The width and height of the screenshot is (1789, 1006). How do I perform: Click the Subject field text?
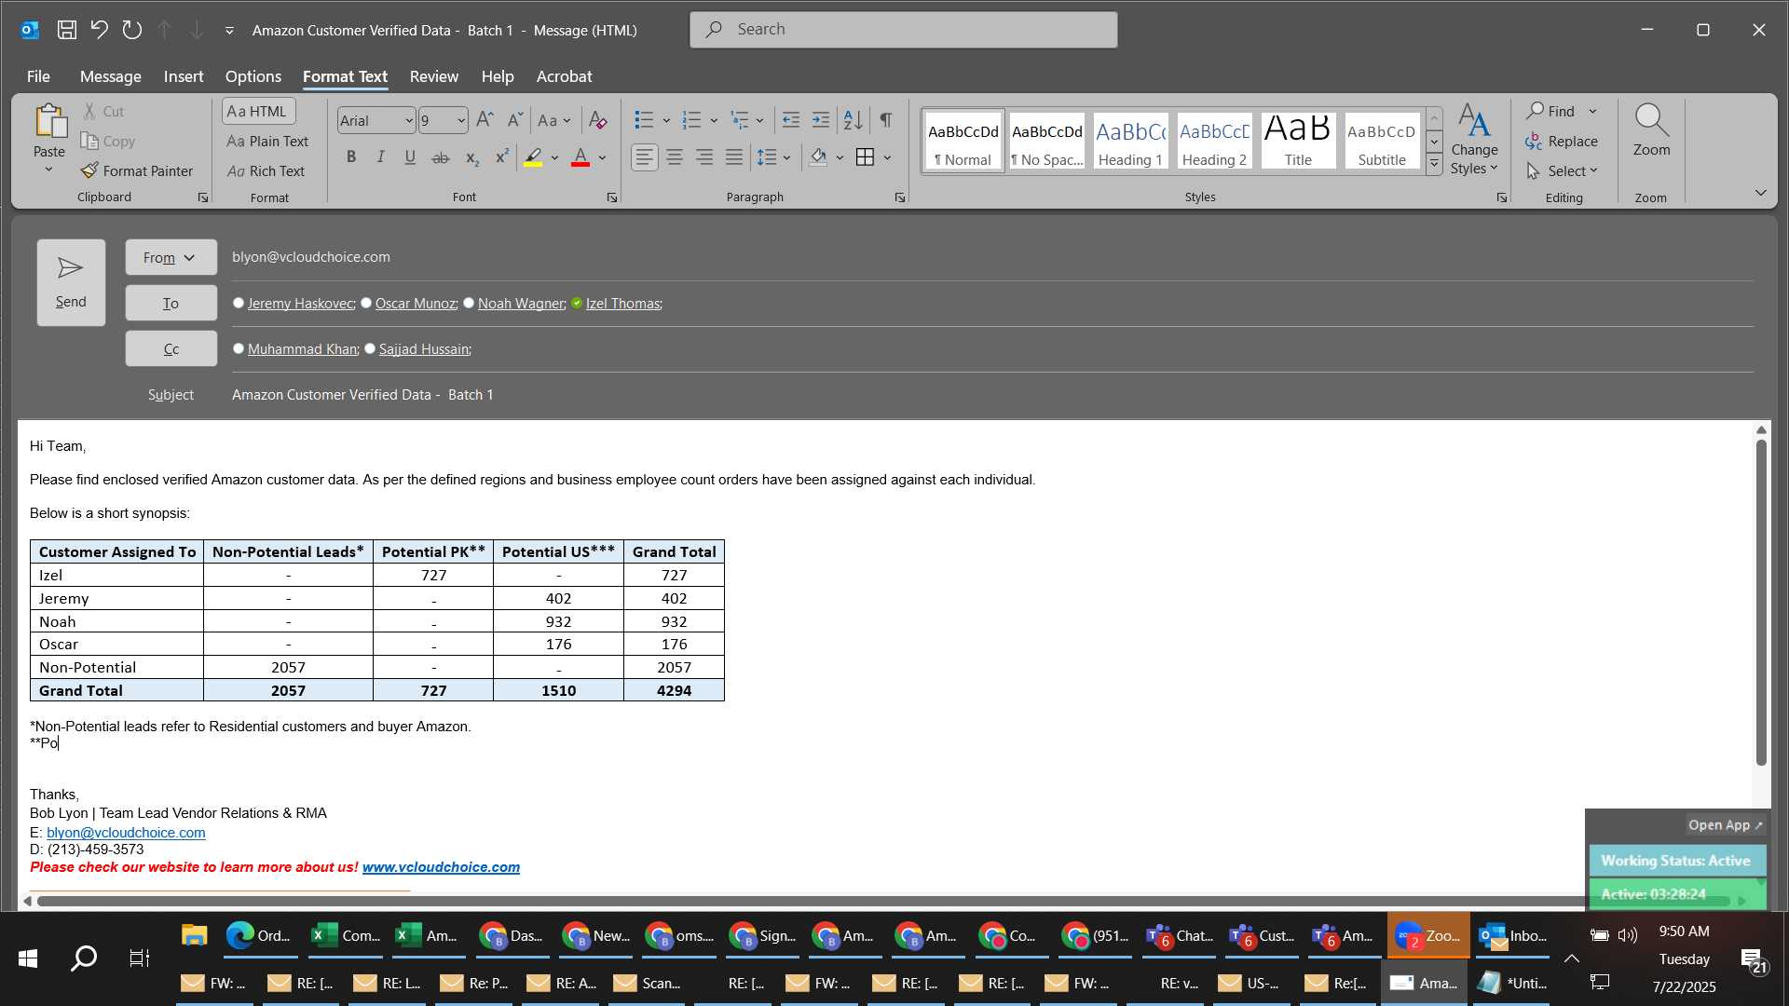coord(362,395)
